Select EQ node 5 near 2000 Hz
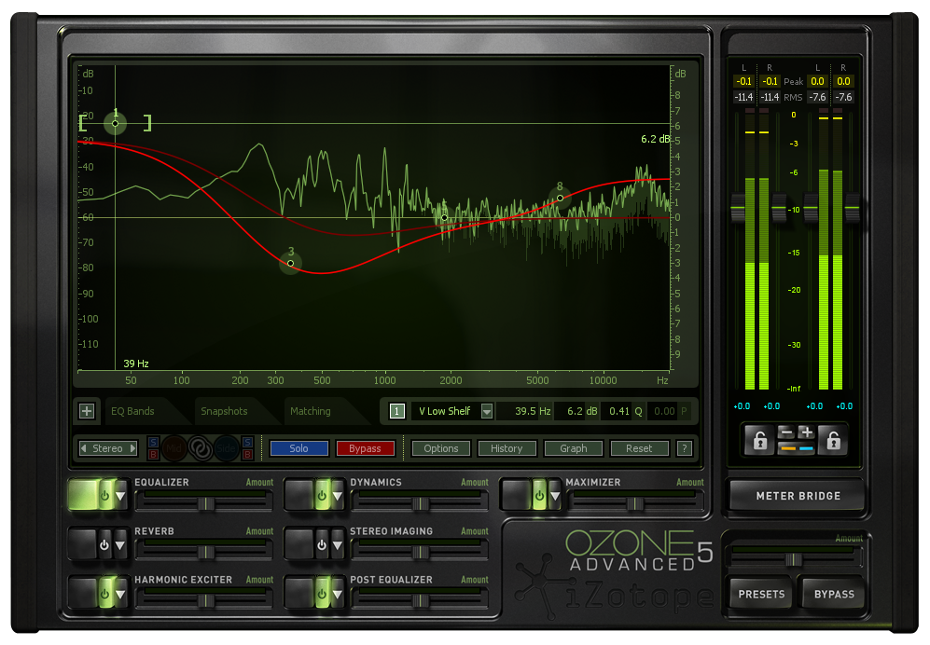Image resolution: width=930 pixels, height=645 pixels. pyautogui.click(x=444, y=217)
